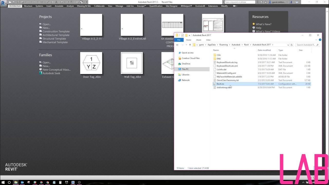Open the Village A-2_2-11 project thumbnail
The width and height of the screenshot is (329, 185).
91,25
